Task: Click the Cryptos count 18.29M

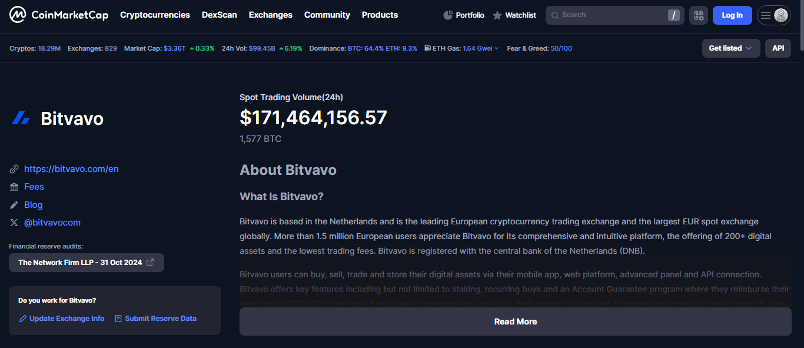Action: (49, 48)
